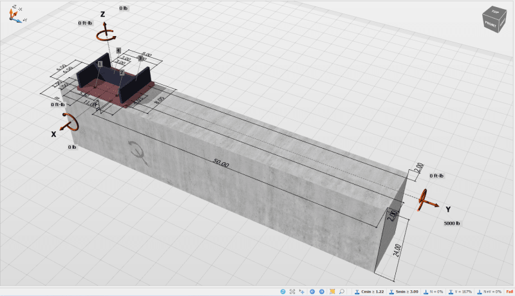Select anchor number 2 label
The image size is (515, 296).
tap(122, 73)
